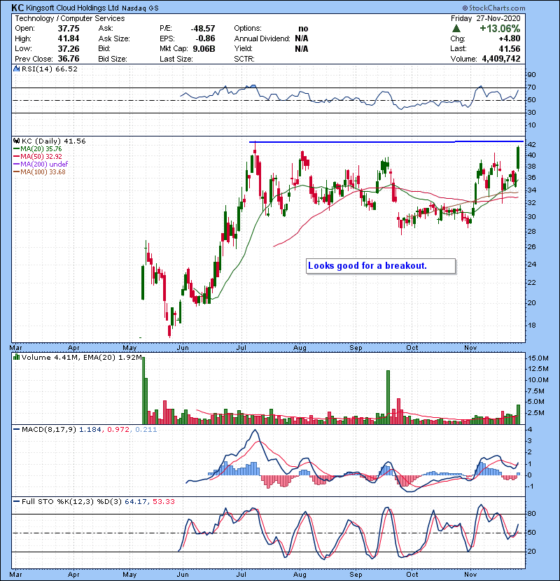560x581 pixels.
Task: Click the 15.0M volume axis label
Action: point(538,358)
